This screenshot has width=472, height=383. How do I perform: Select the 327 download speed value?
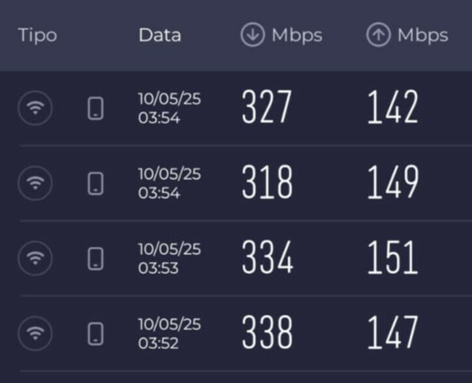pos(267,107)
